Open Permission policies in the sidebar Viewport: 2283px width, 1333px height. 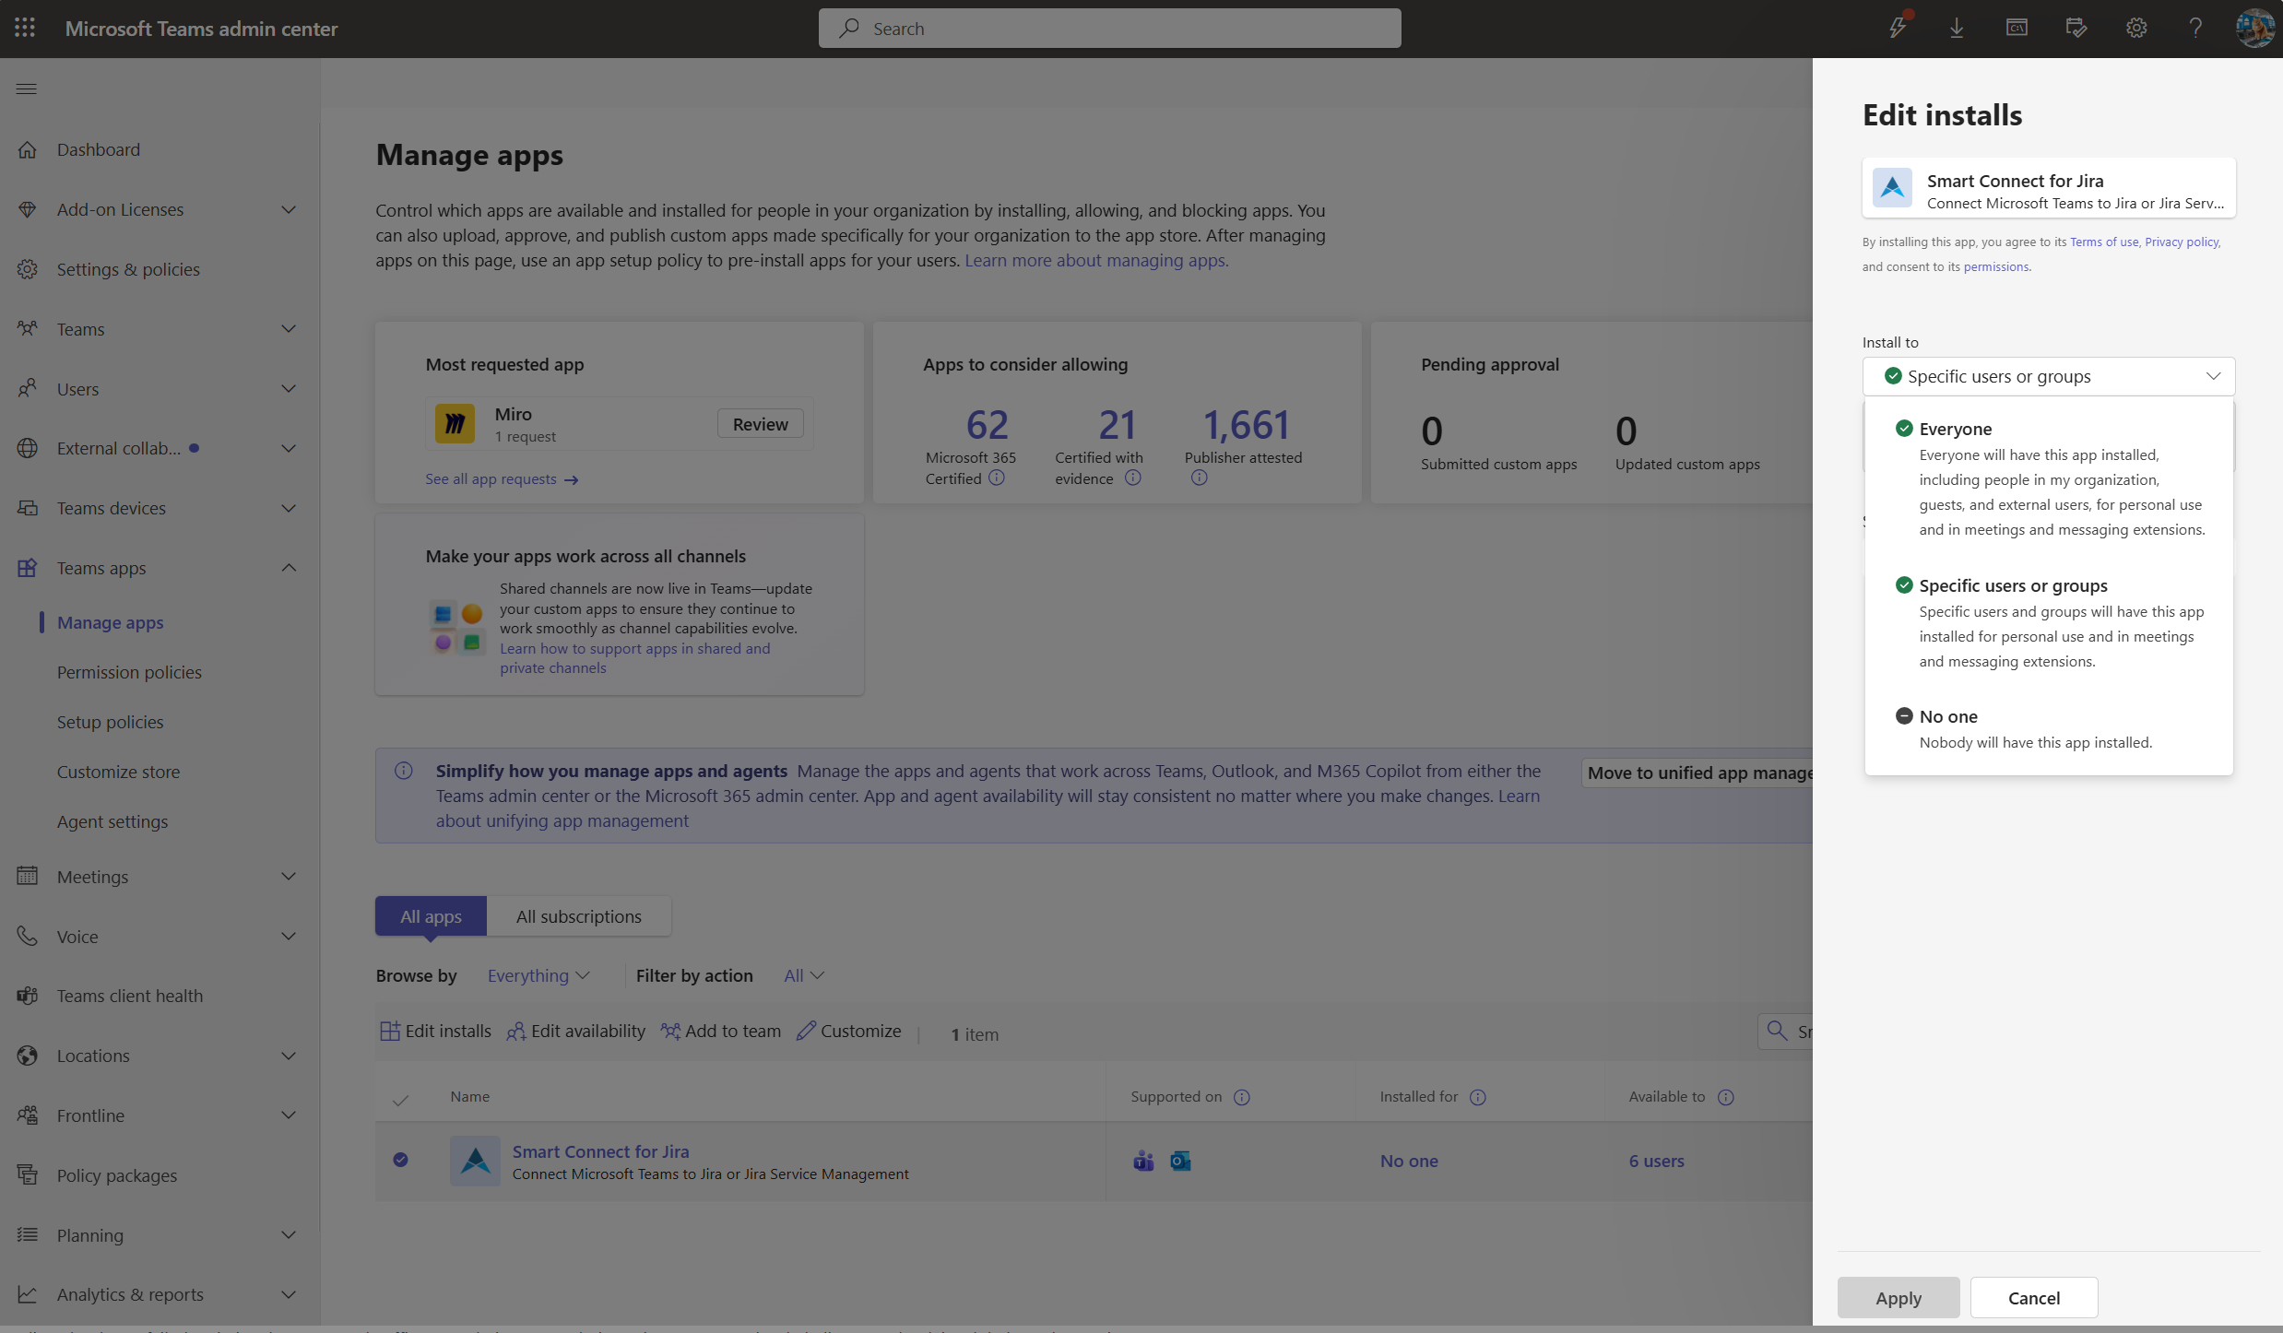coord(129,672)
